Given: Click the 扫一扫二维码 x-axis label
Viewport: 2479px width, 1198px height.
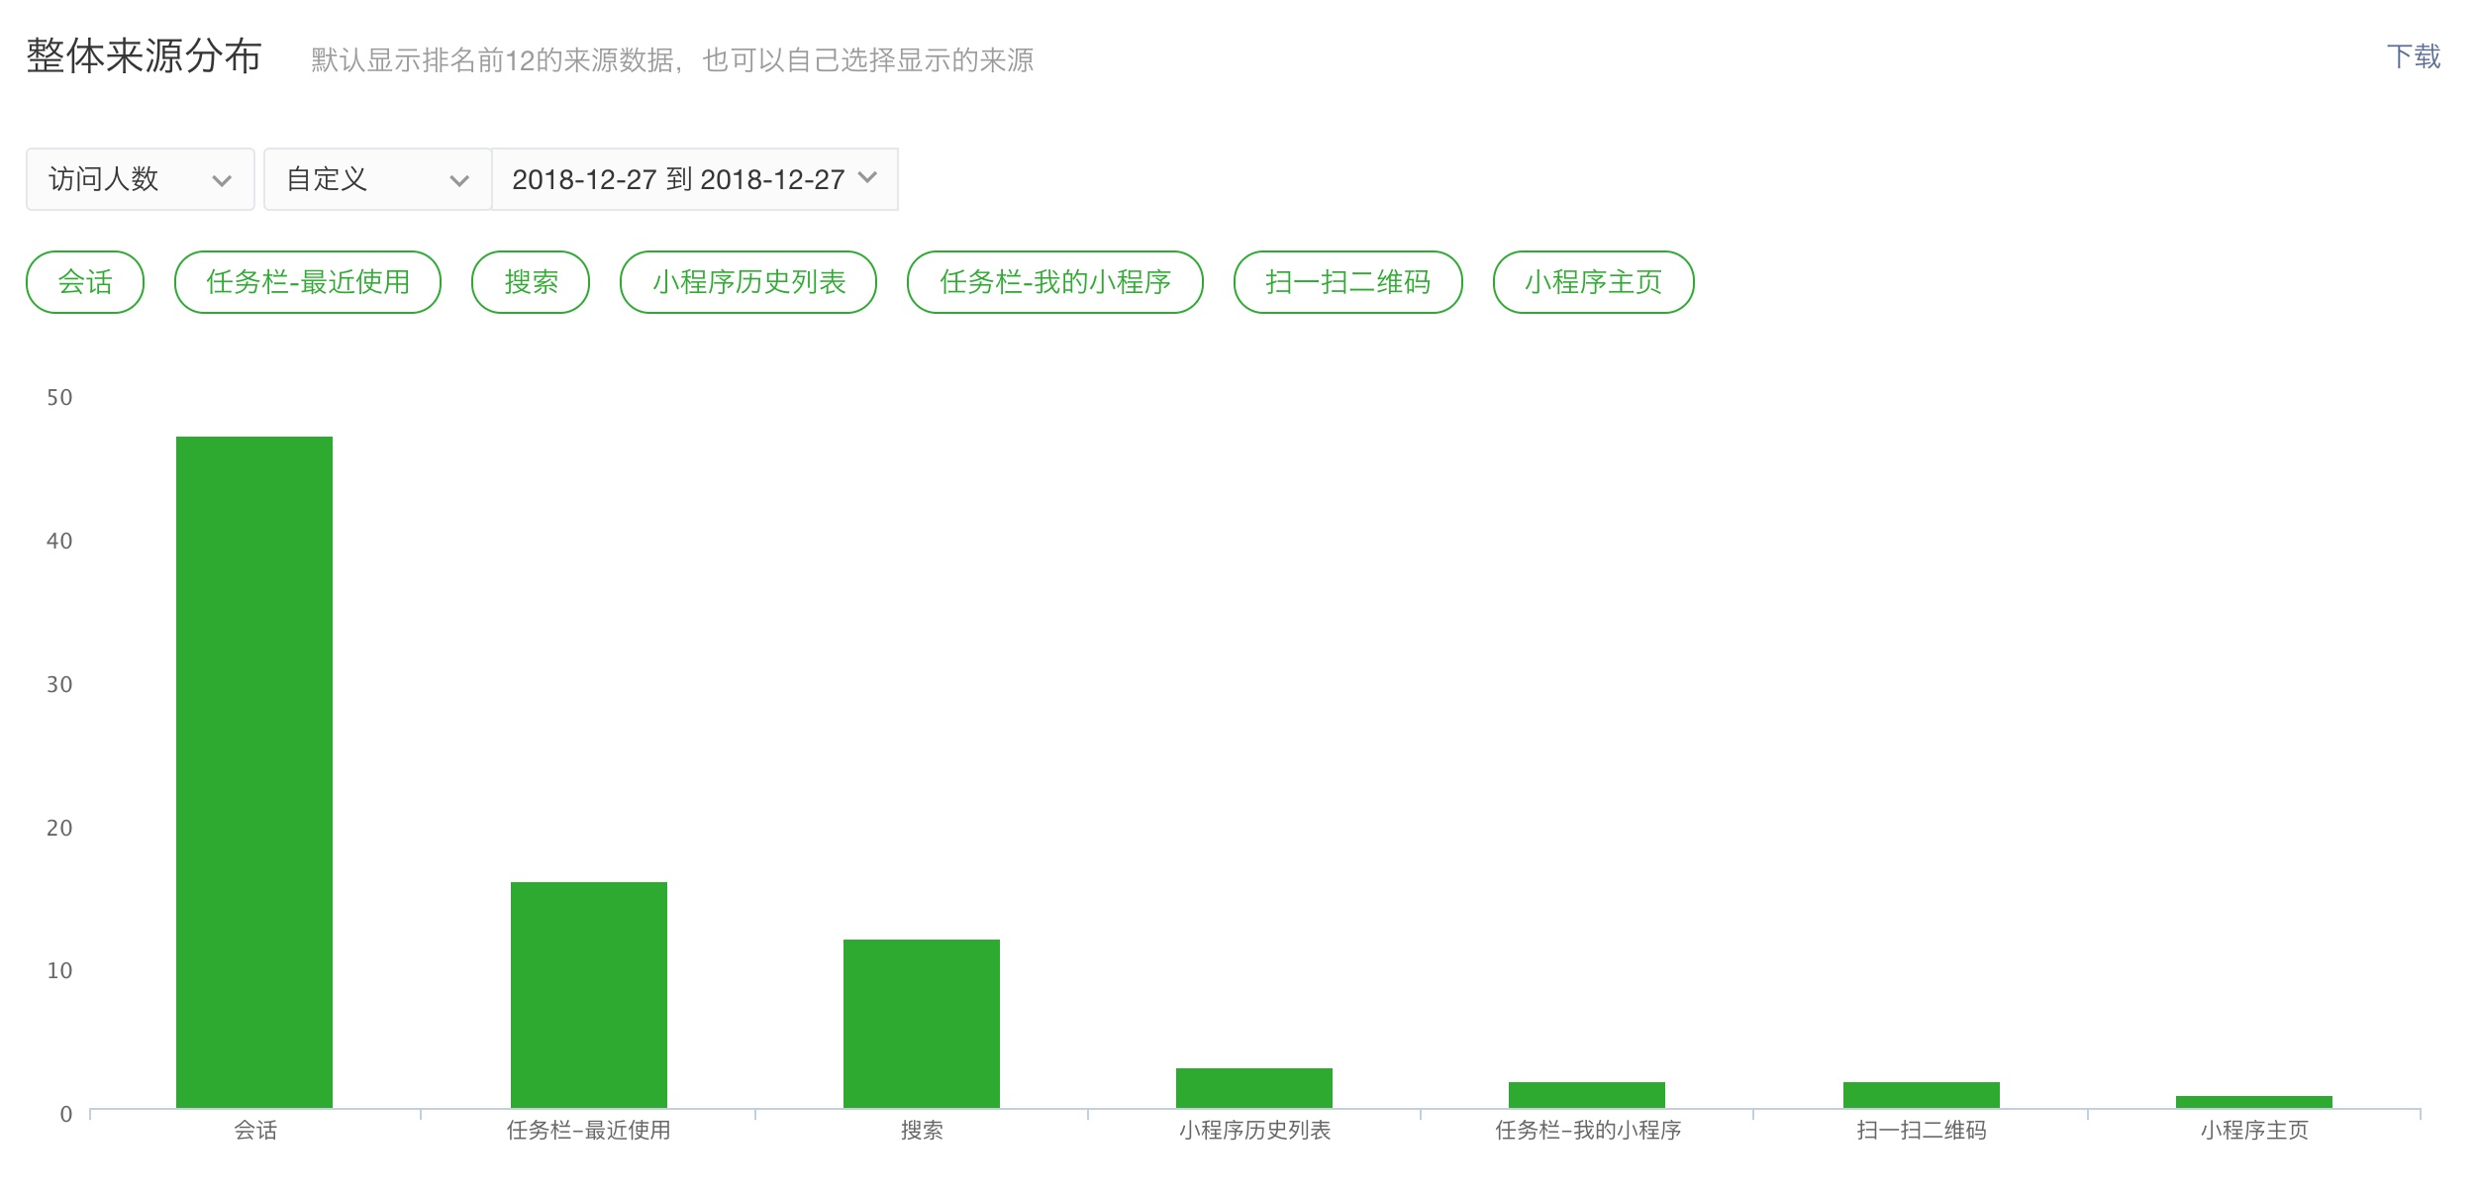Looking at the screenshot, I should point(1922,1131).
